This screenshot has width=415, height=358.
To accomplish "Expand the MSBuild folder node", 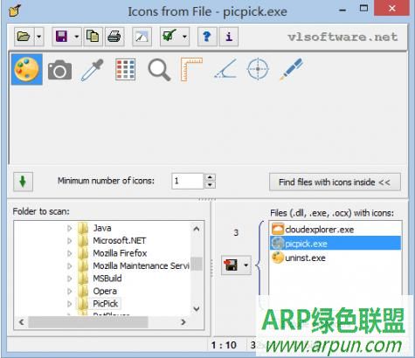I will click(70, 279).
